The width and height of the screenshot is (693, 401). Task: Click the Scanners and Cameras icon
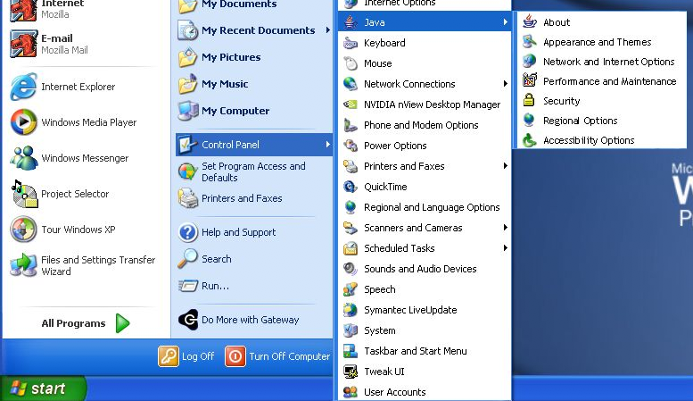(x=351, y=228)
